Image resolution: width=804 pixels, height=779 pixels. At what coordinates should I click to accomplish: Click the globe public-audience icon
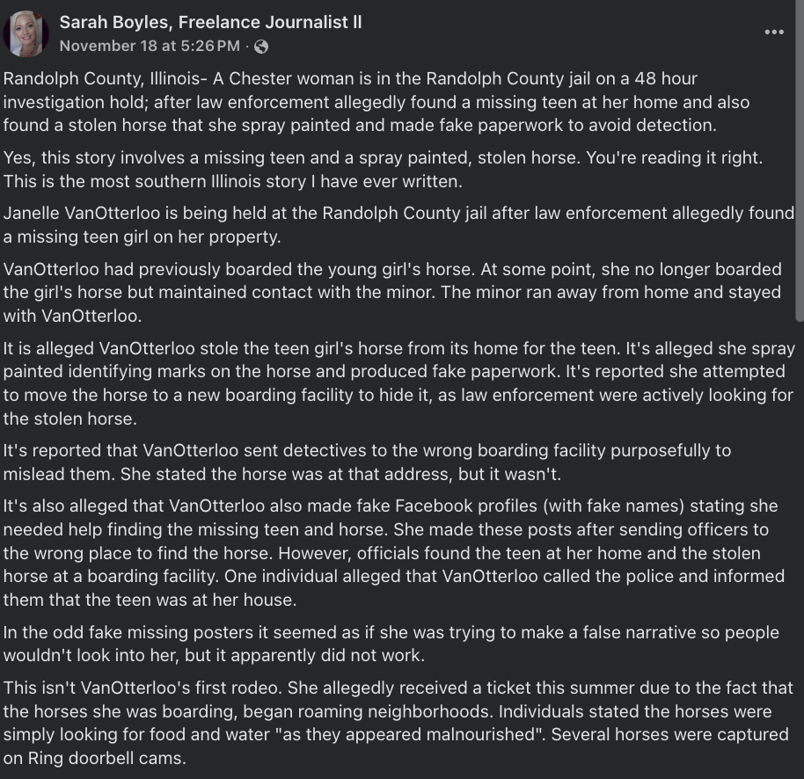261,47
